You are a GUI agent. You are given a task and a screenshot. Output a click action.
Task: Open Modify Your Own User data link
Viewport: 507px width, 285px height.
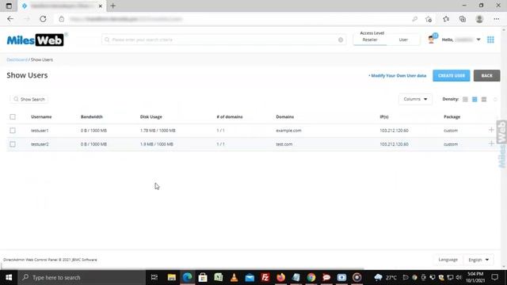398,76
